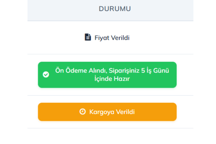
Task: Tap the shipping status clock symbol
Action: pos(82,112)
